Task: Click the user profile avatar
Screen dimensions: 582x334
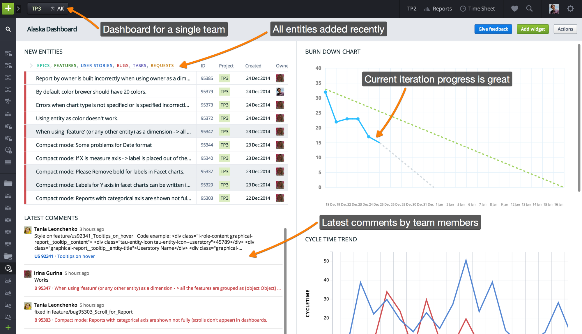Action: (x=554, y=9)
